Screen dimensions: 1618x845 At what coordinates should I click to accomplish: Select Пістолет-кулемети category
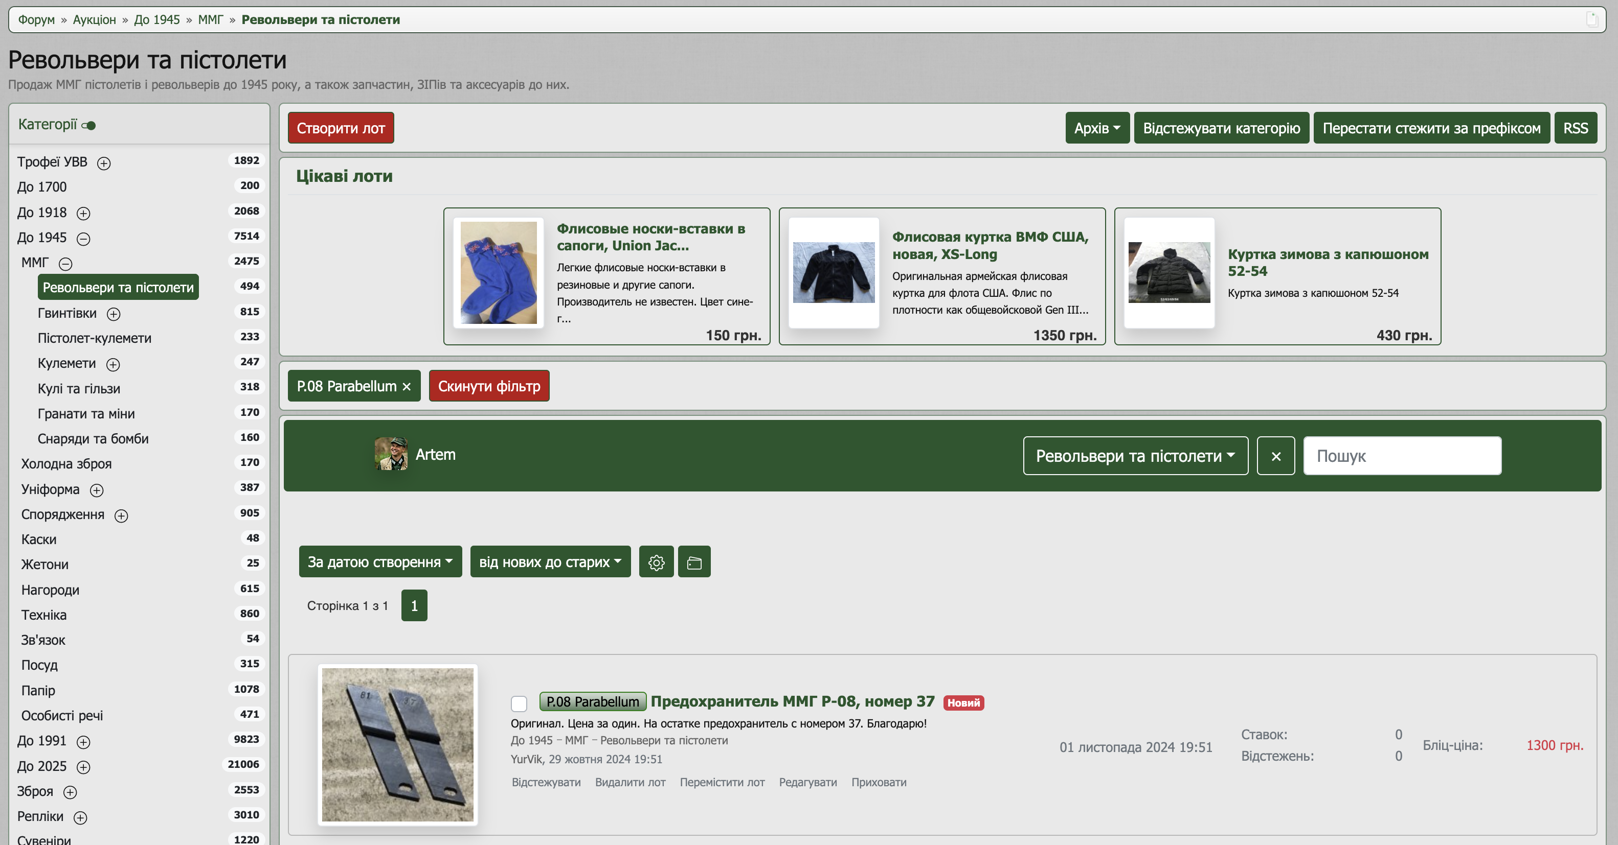coord(94,338)
